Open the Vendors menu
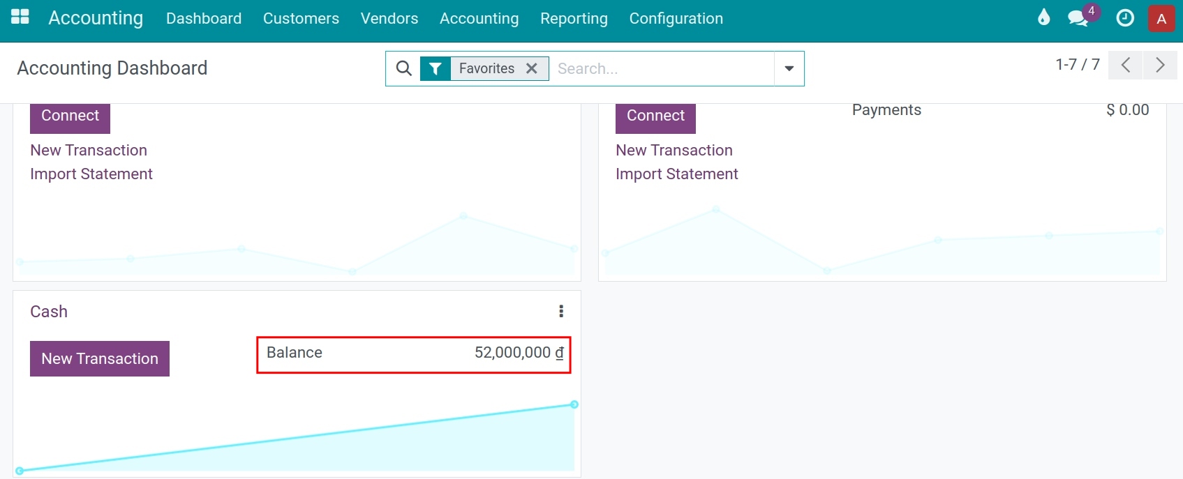This screenshot has height=479, width=1183. coord(389,18)
